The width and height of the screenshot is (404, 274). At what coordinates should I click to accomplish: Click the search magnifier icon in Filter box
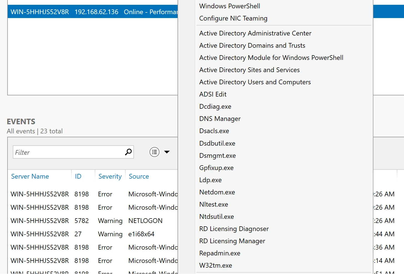coord(128,152)
